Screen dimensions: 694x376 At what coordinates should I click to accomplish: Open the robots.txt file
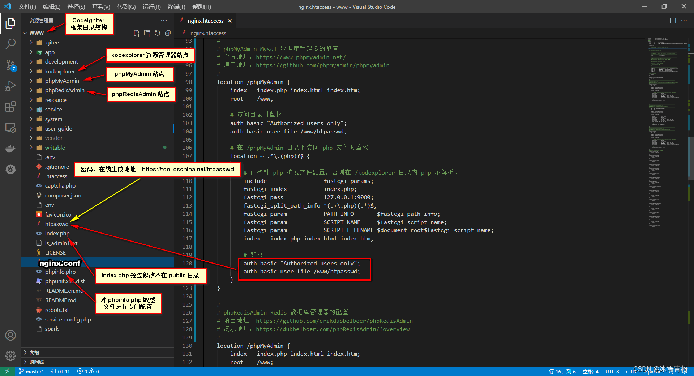click(57, 310)
